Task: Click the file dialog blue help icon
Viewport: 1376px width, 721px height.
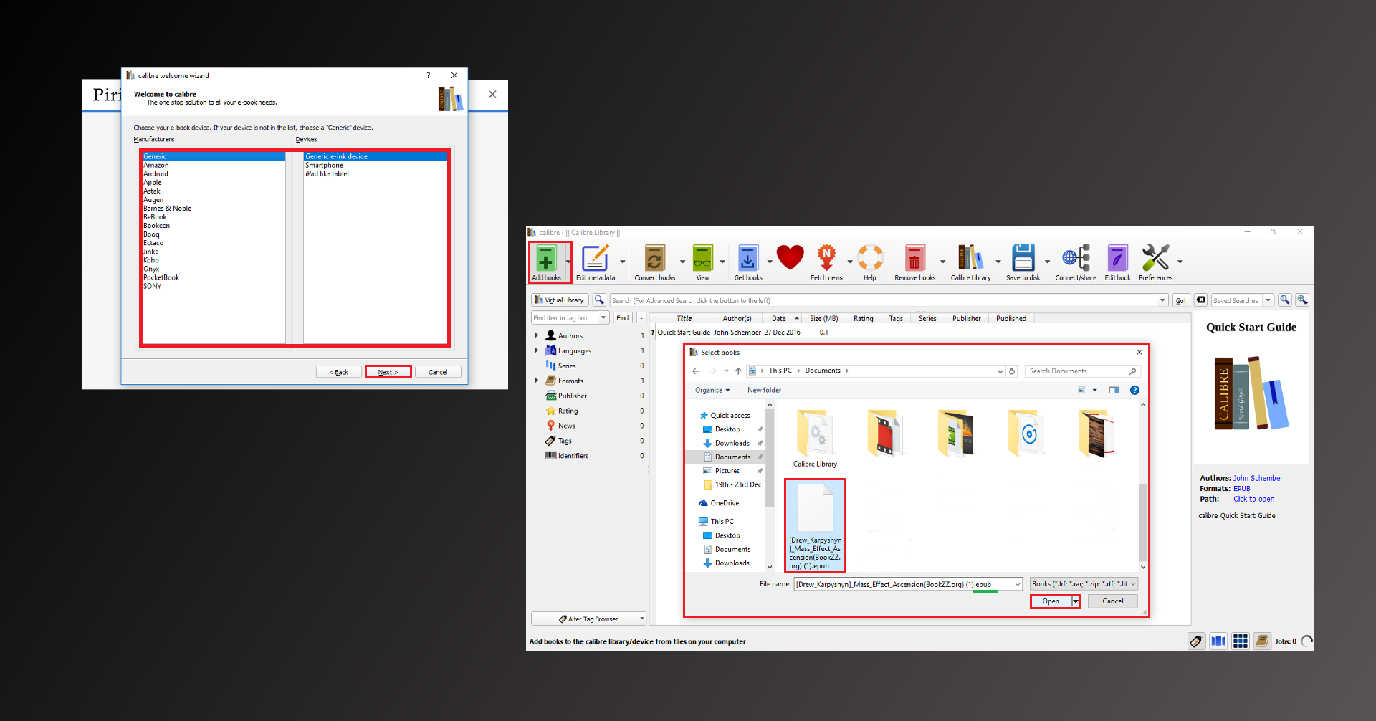Action: point(1134,390)
